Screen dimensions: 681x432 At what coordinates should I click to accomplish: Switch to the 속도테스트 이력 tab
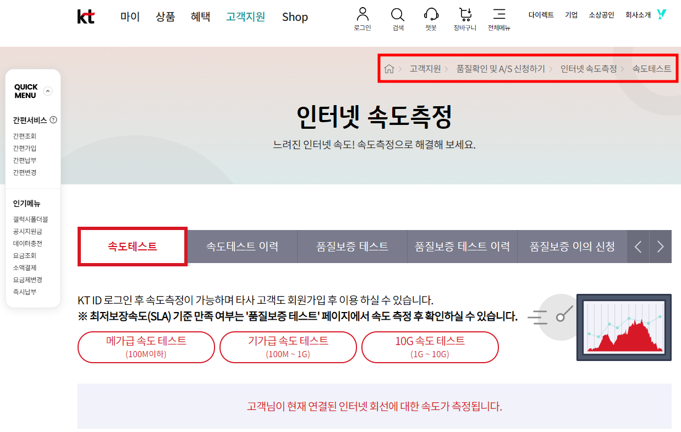(x=243, y=247)
